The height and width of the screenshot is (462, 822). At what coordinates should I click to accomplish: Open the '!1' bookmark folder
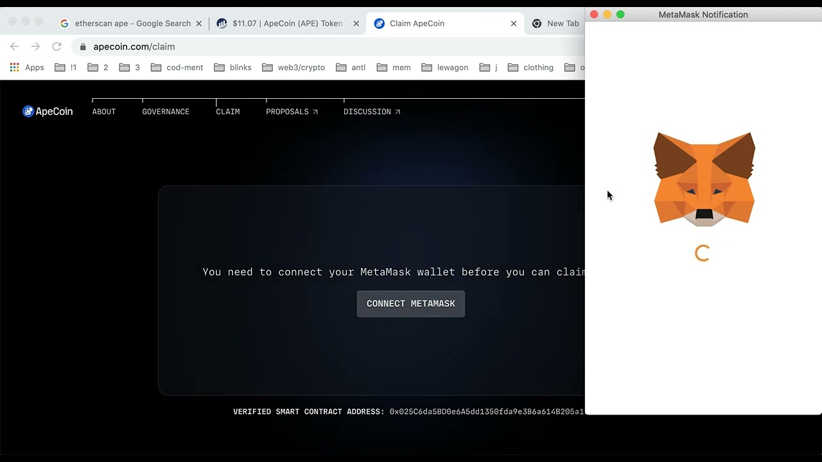[66, 67]
